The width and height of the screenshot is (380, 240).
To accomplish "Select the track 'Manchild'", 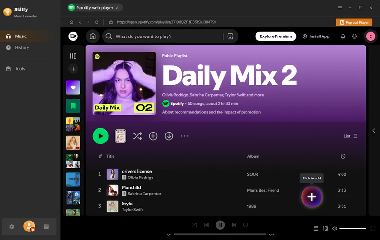I will (131, 187).
